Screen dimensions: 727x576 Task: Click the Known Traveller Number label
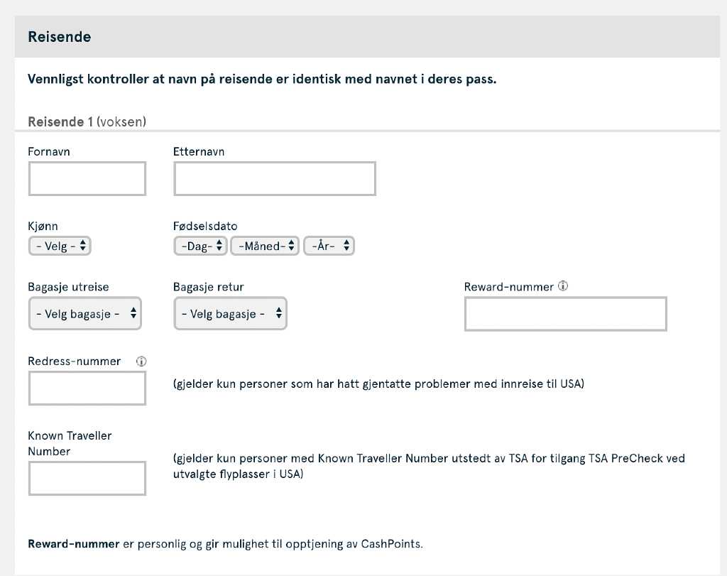pyautogui.click(x=70, y=443)
